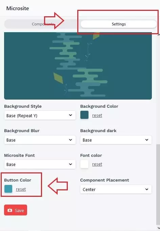
Task: Click the teal Button Color swatch
Action: (8, 189)
